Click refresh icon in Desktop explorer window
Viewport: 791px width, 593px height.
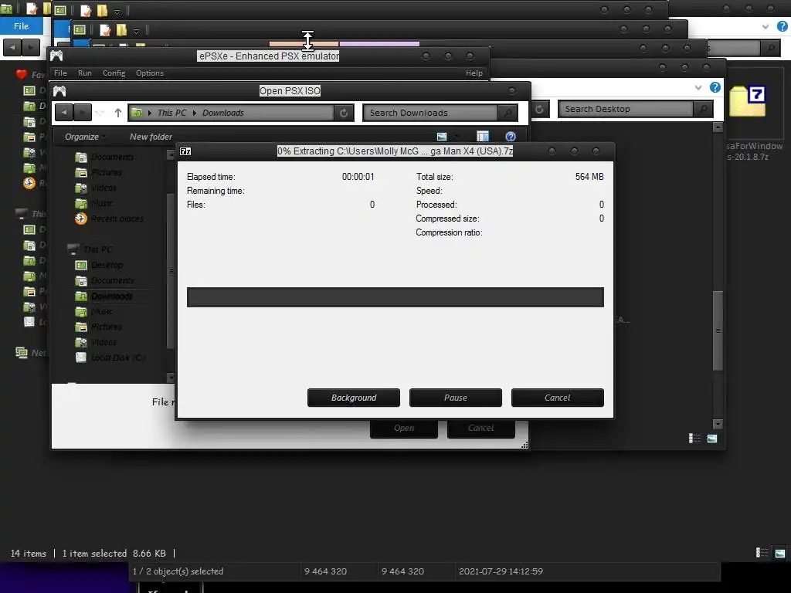[x=539, y=109]
